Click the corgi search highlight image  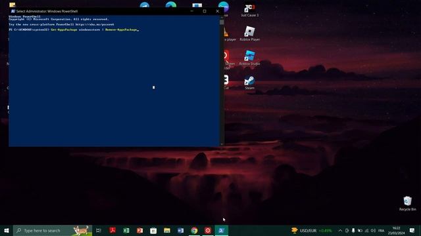pyautogui.click(x=81, y=230)
